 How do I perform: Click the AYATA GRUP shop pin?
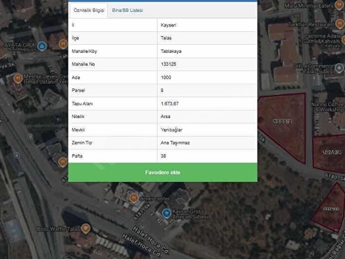click(x=42, y=46)
